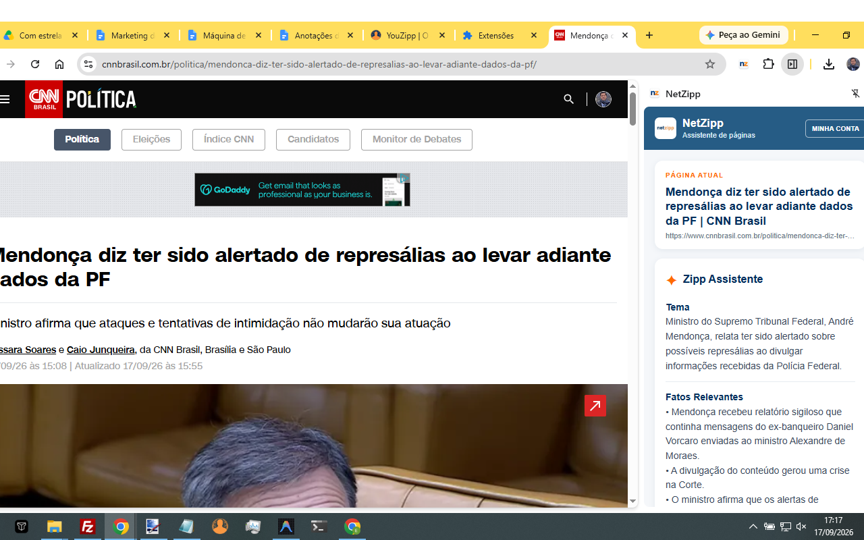
Task: Open the Chrome profile avatar
Action: coord(853,64)
